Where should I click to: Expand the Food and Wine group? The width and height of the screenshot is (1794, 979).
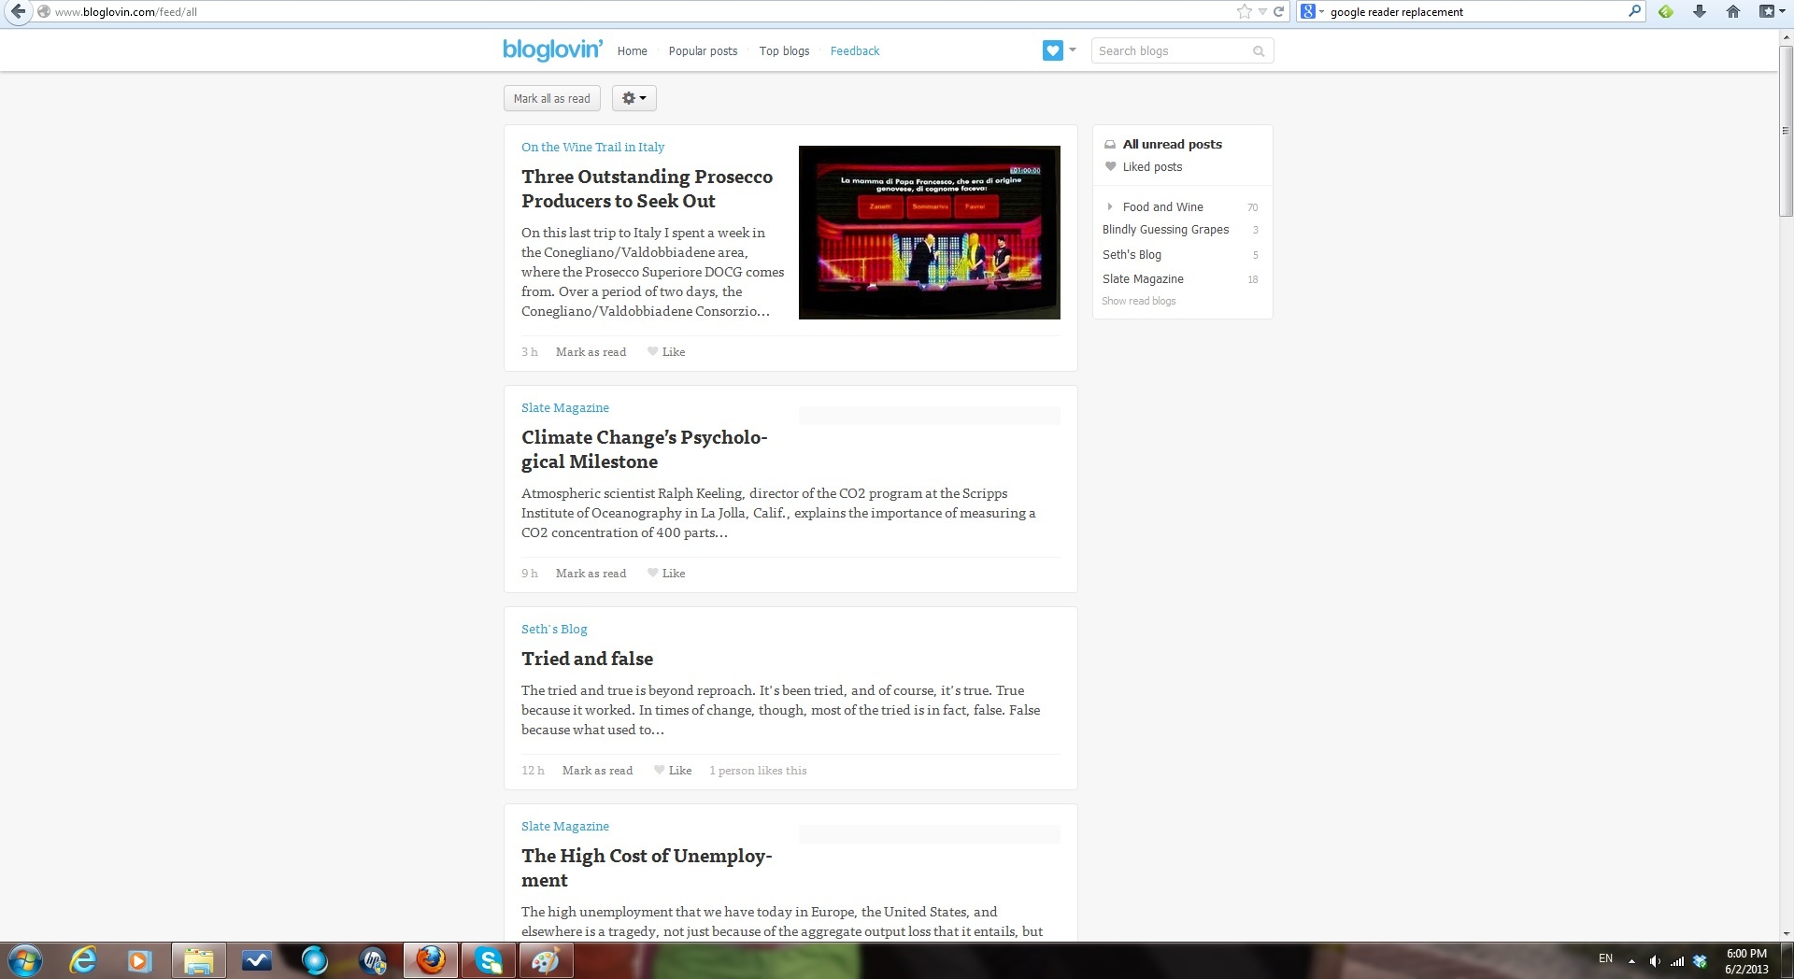[1109, 207]
